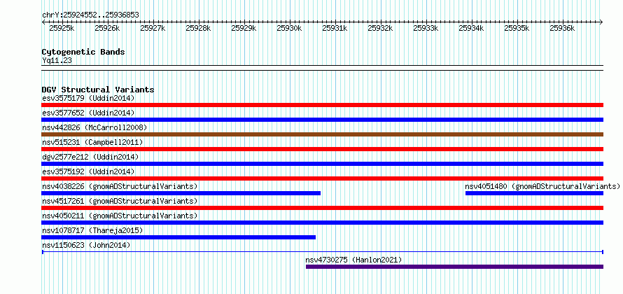The image size is (623, 294).
Task: Click the 25926k ruler tick
Action: 107,28
